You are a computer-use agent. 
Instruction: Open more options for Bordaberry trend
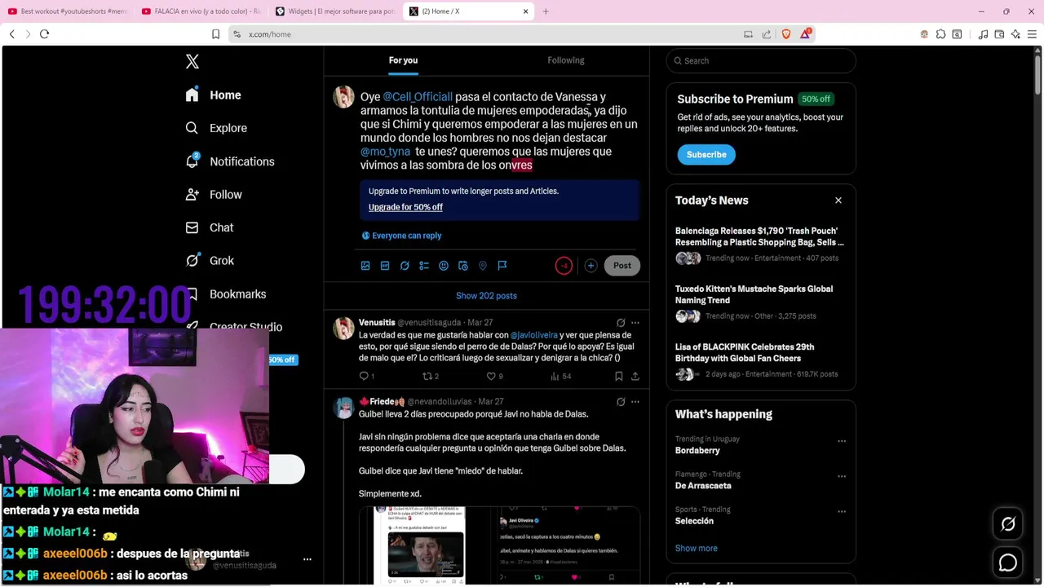pyautogui.click(x=841, y=441)
